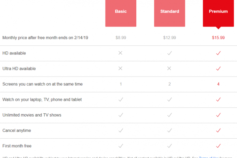Click the X icon for Basic HD available
This screenshot has width=237, height=158.
point(120,53)
